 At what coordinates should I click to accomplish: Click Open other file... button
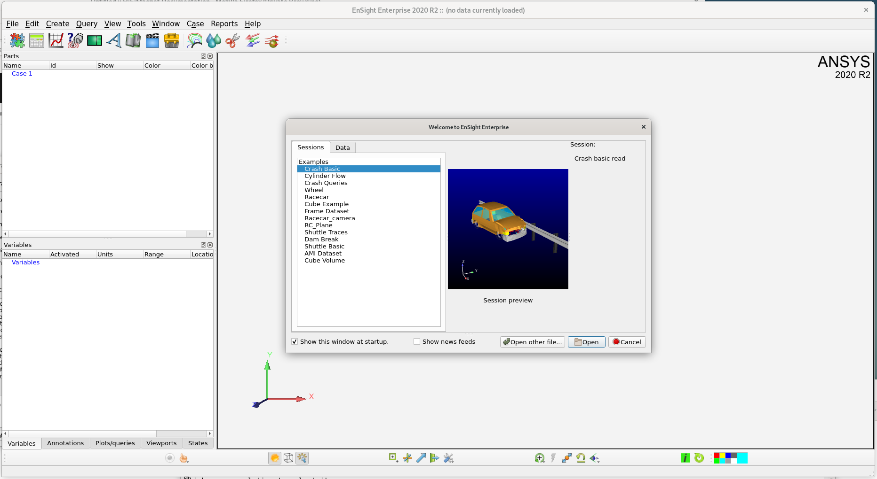(532, 342)
